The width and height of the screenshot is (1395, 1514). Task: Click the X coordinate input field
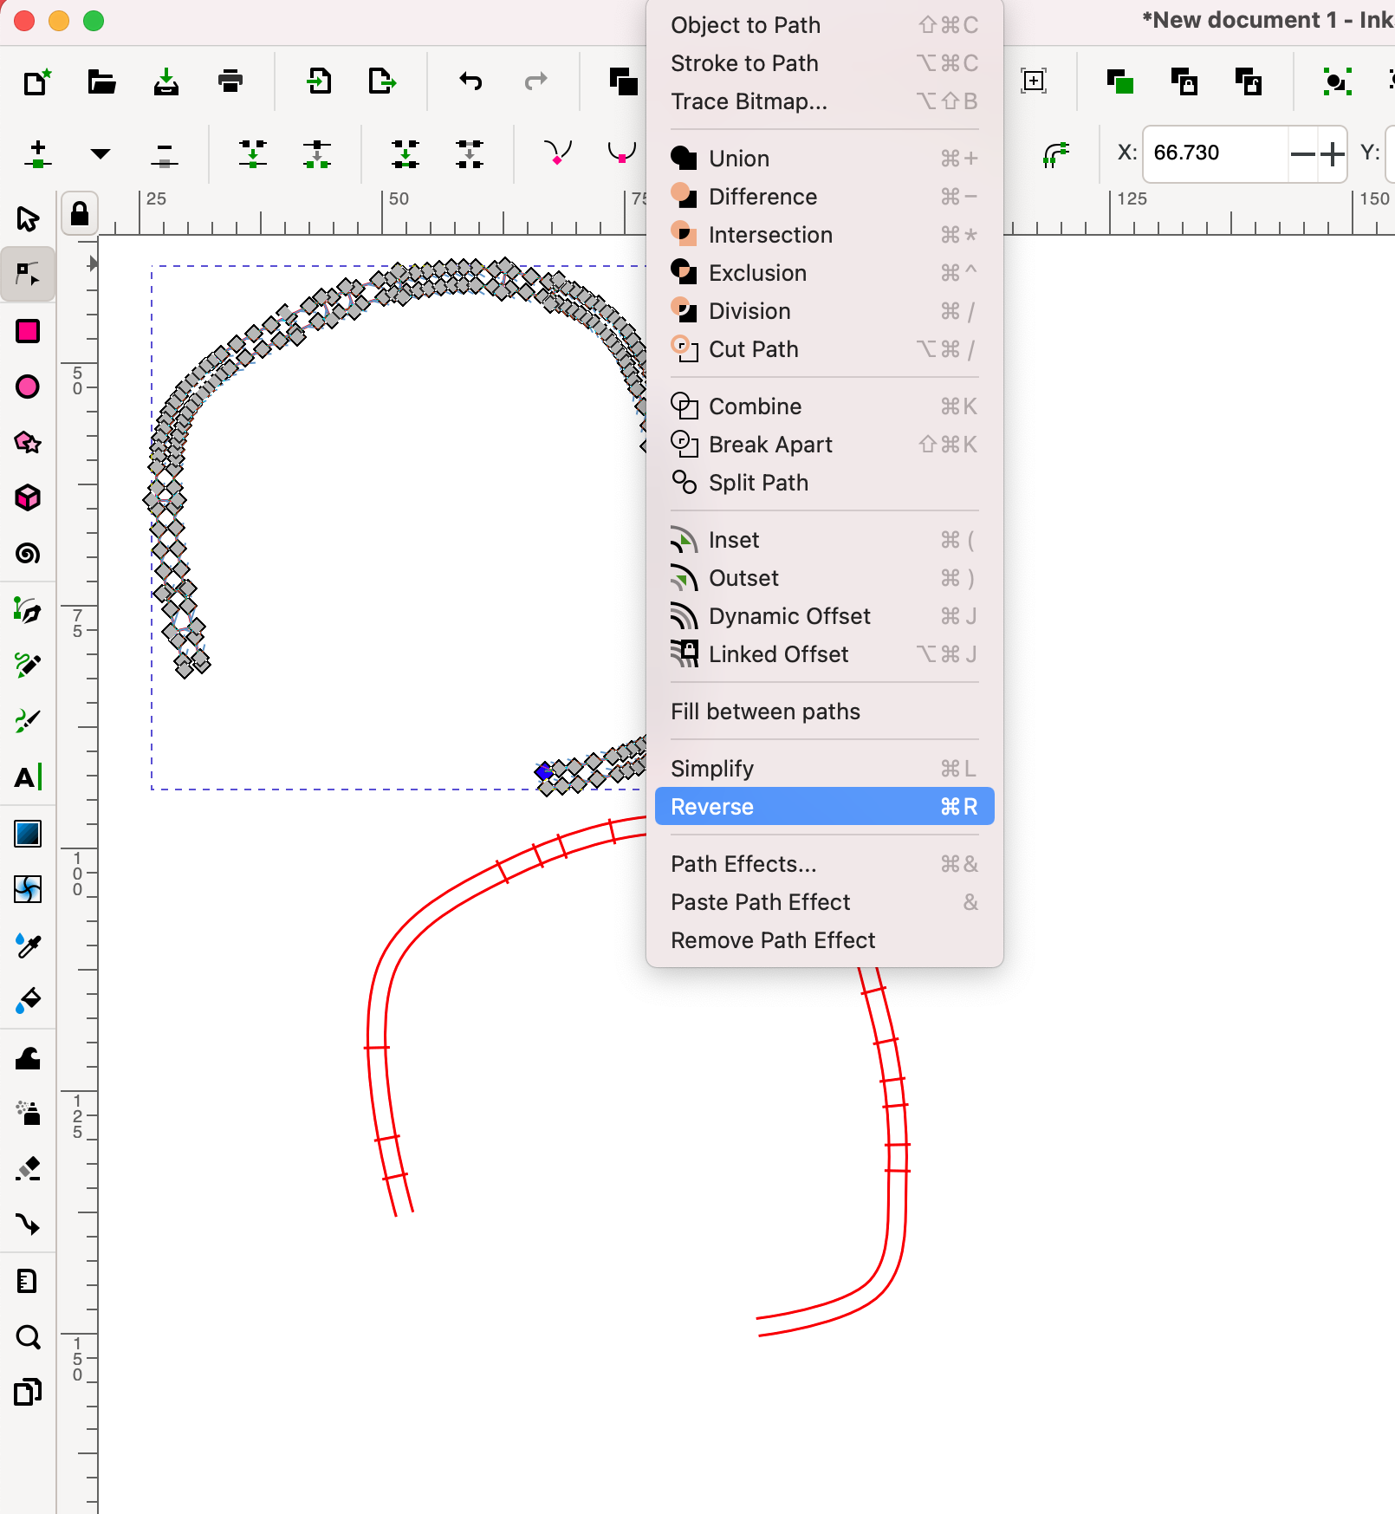click(1215, 153)
